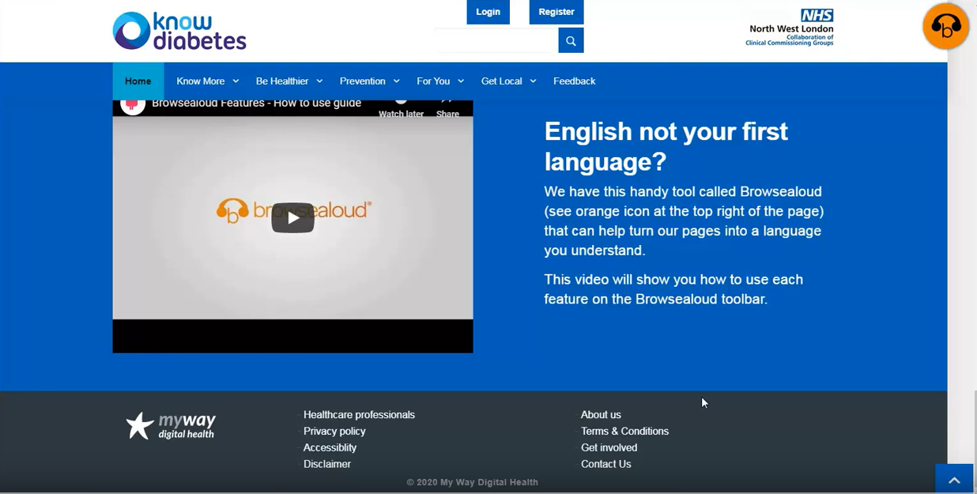Click the NHS North West London logo
Viewport: 977px width, 494px height.
tap(790, 28)
